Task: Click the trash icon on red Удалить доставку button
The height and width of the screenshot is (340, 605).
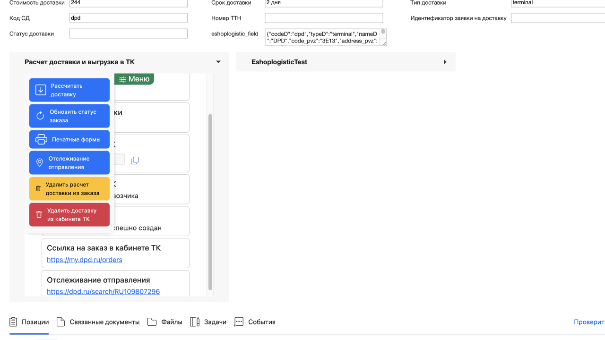Action: tap(39, 215)
